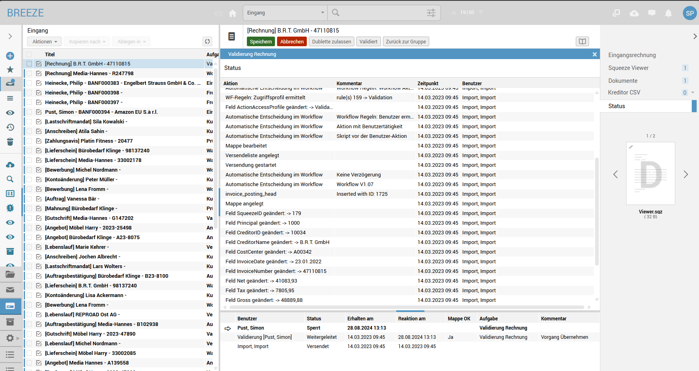The height and width of the screenshot is (371, 699).
Task: Toggle the select-all checkbox in list header
Action: click(x=29, y=54)
